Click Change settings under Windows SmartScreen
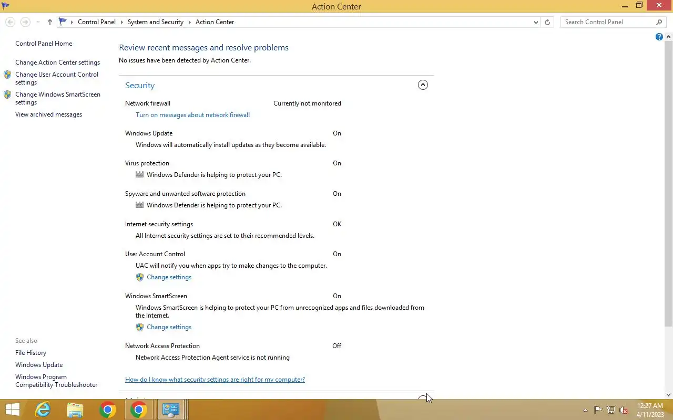The width and height of the screenshot is (673, 420). (x=169, y=327)
